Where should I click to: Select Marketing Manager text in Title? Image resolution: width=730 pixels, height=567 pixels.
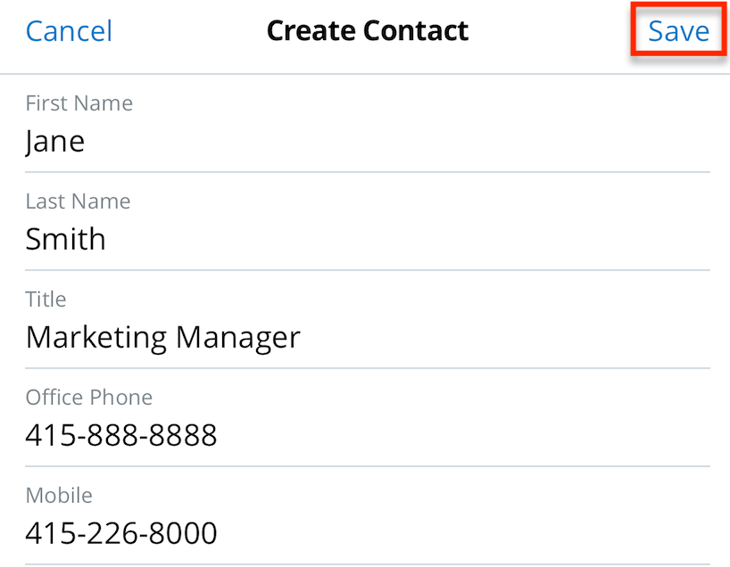[162, 337]
